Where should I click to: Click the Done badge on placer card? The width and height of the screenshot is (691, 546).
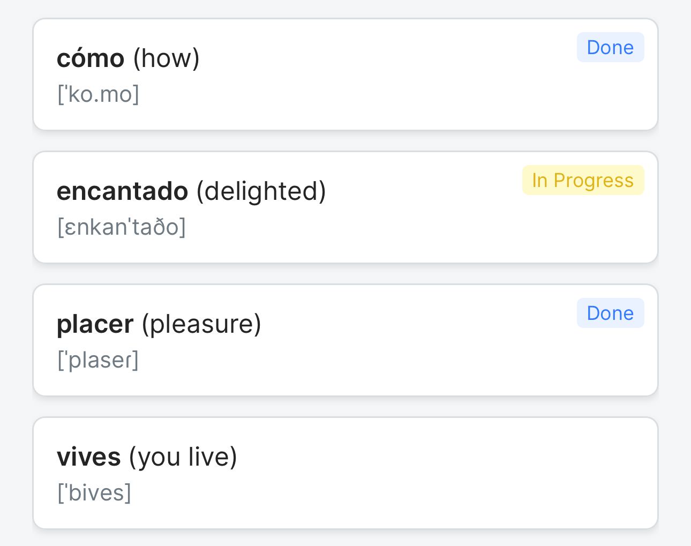point(610,313)
